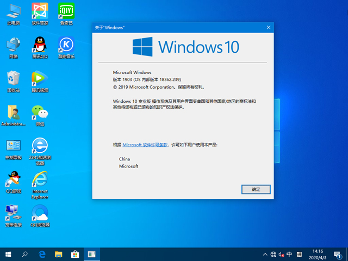This screenshot has width=348, height=261.
Task: Close the 关于 Windows dialog
Action: 269,27
